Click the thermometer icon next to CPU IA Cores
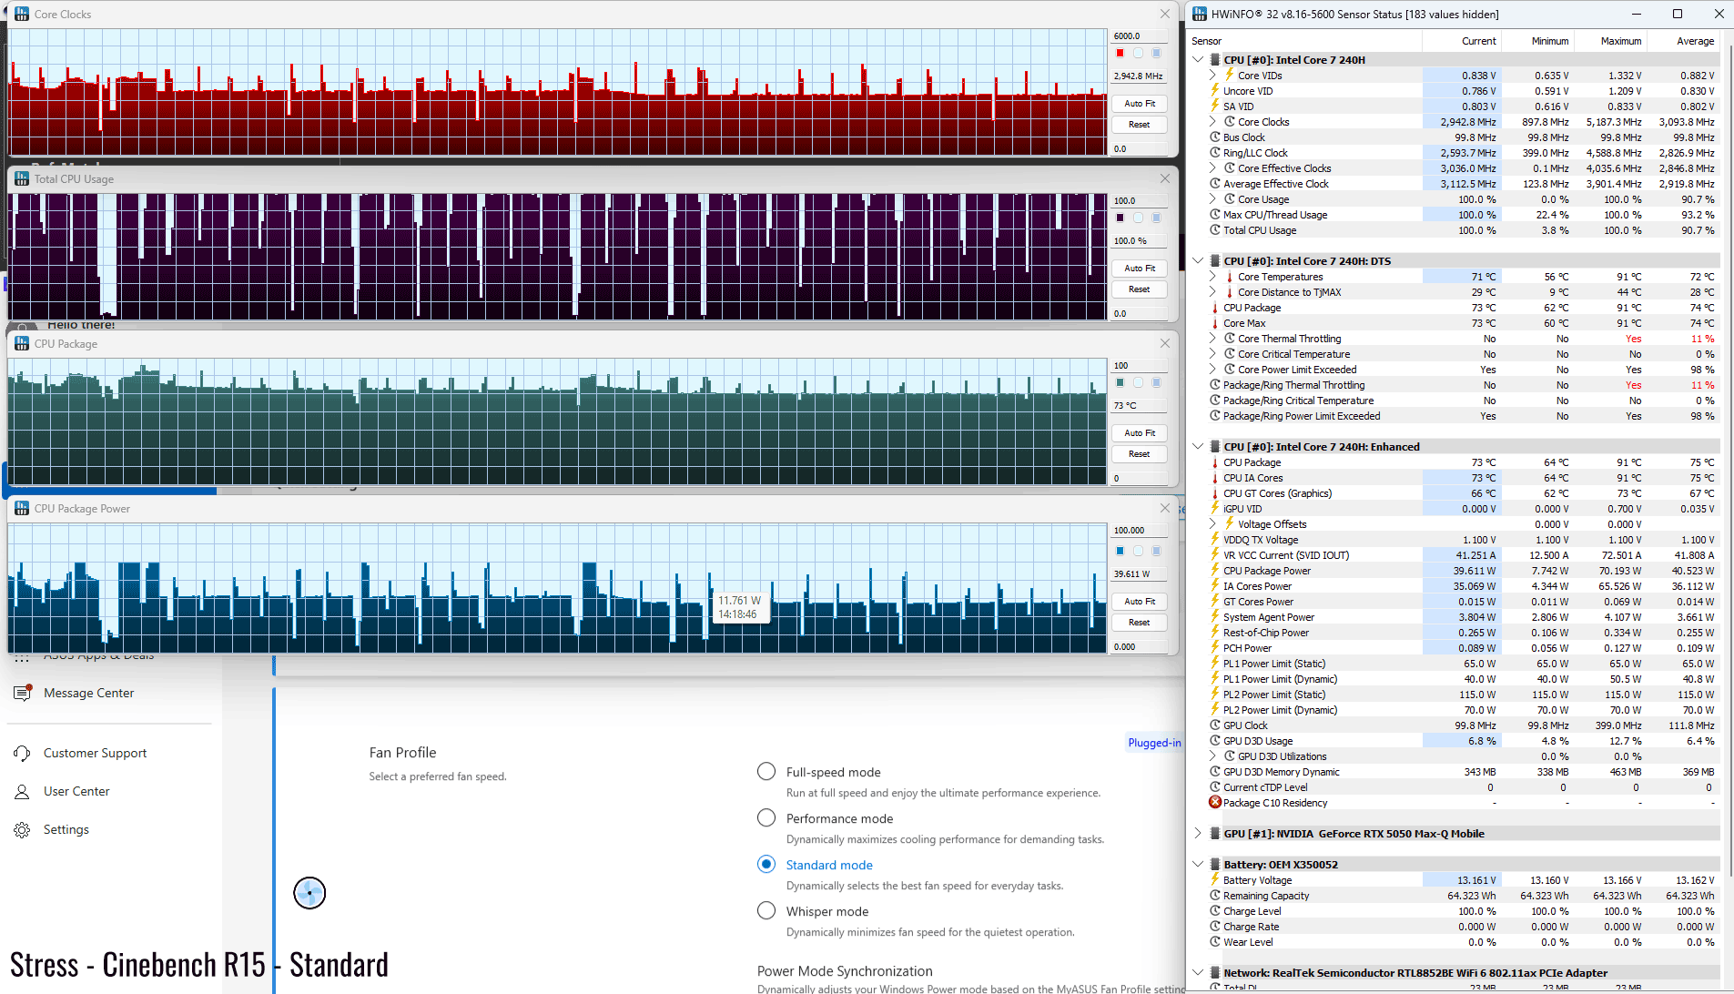Screen dimensions: 1734x994 click(1214, 477)
